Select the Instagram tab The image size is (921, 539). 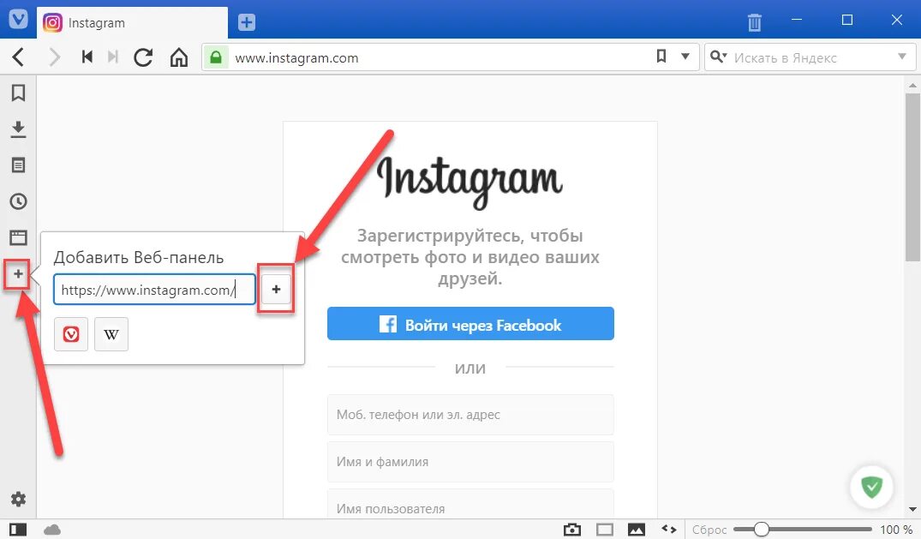(133, 23)
